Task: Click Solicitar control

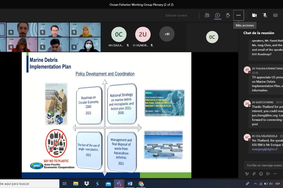Action: pos(176,15)
